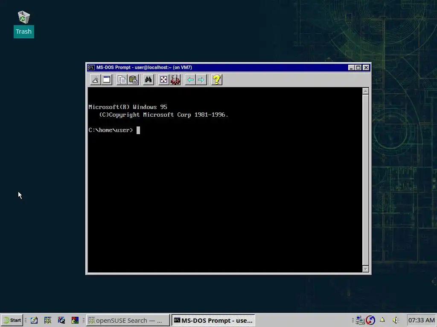The width and height of the screenshot is (437, 327).
Task: Click the terminal vertical scrollbar track
Action: click(x=366, y=180)
